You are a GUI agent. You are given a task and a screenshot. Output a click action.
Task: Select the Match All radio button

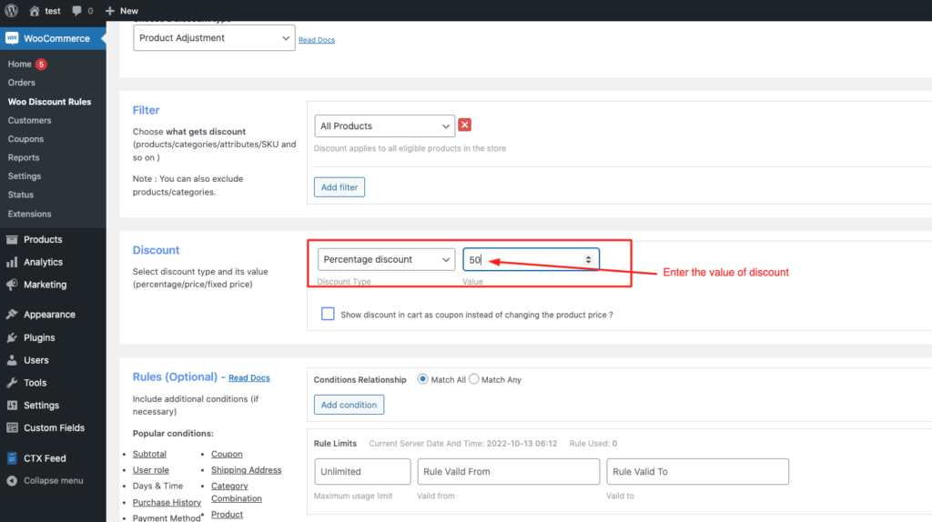[x=422, y=379]
